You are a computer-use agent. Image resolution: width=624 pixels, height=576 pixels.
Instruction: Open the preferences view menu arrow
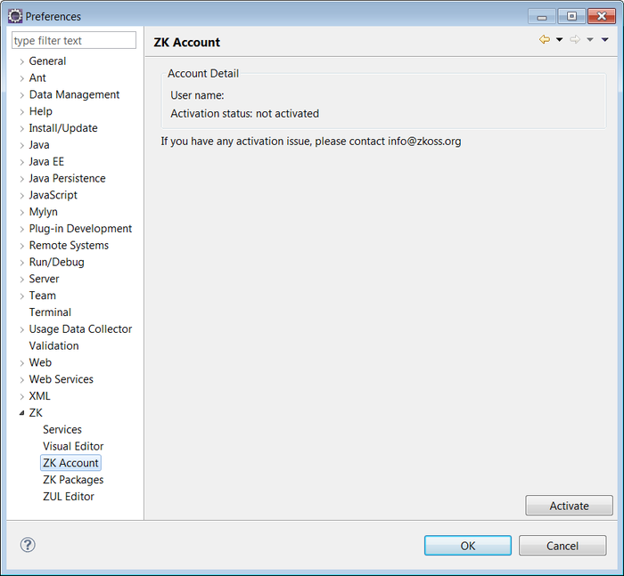point(605,39)
